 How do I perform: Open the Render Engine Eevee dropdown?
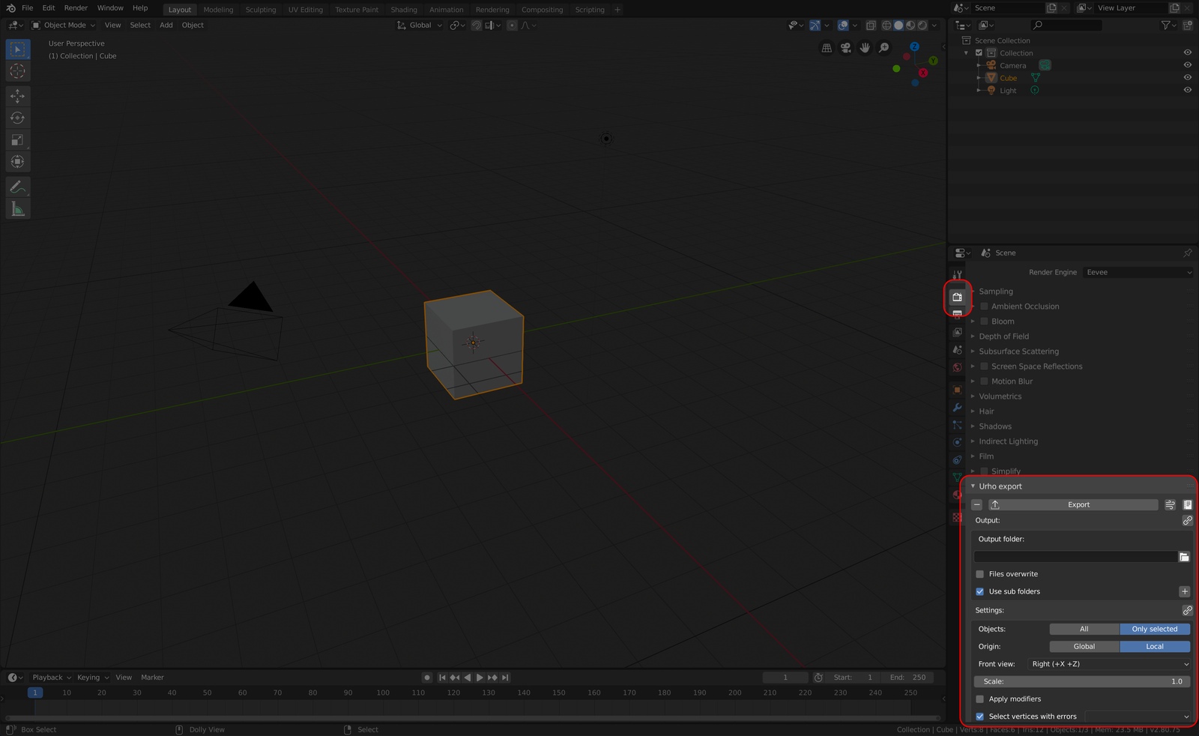1138,273
